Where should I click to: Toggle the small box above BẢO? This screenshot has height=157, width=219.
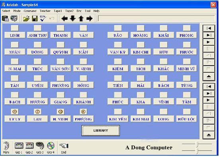pos(118,28)
